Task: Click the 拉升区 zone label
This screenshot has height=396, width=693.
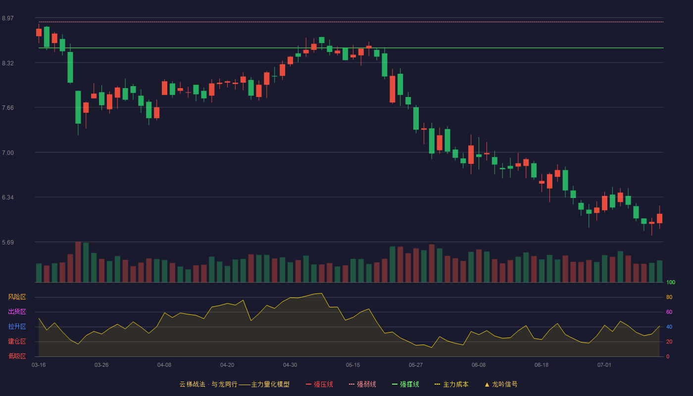Action: pyautogui.click(x=17, y=327)
